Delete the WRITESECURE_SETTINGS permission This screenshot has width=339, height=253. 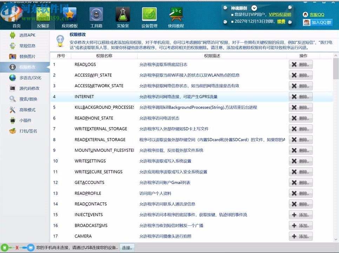tap(301, 172)
